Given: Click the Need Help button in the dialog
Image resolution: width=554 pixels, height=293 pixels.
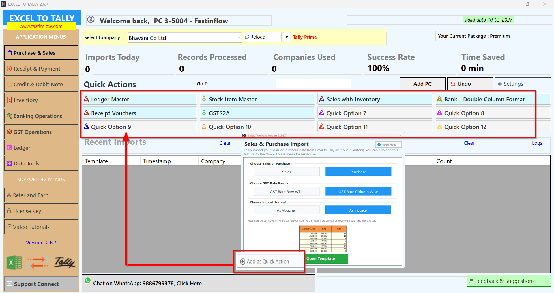Looking at the screenshot, I should click(388, 144).
